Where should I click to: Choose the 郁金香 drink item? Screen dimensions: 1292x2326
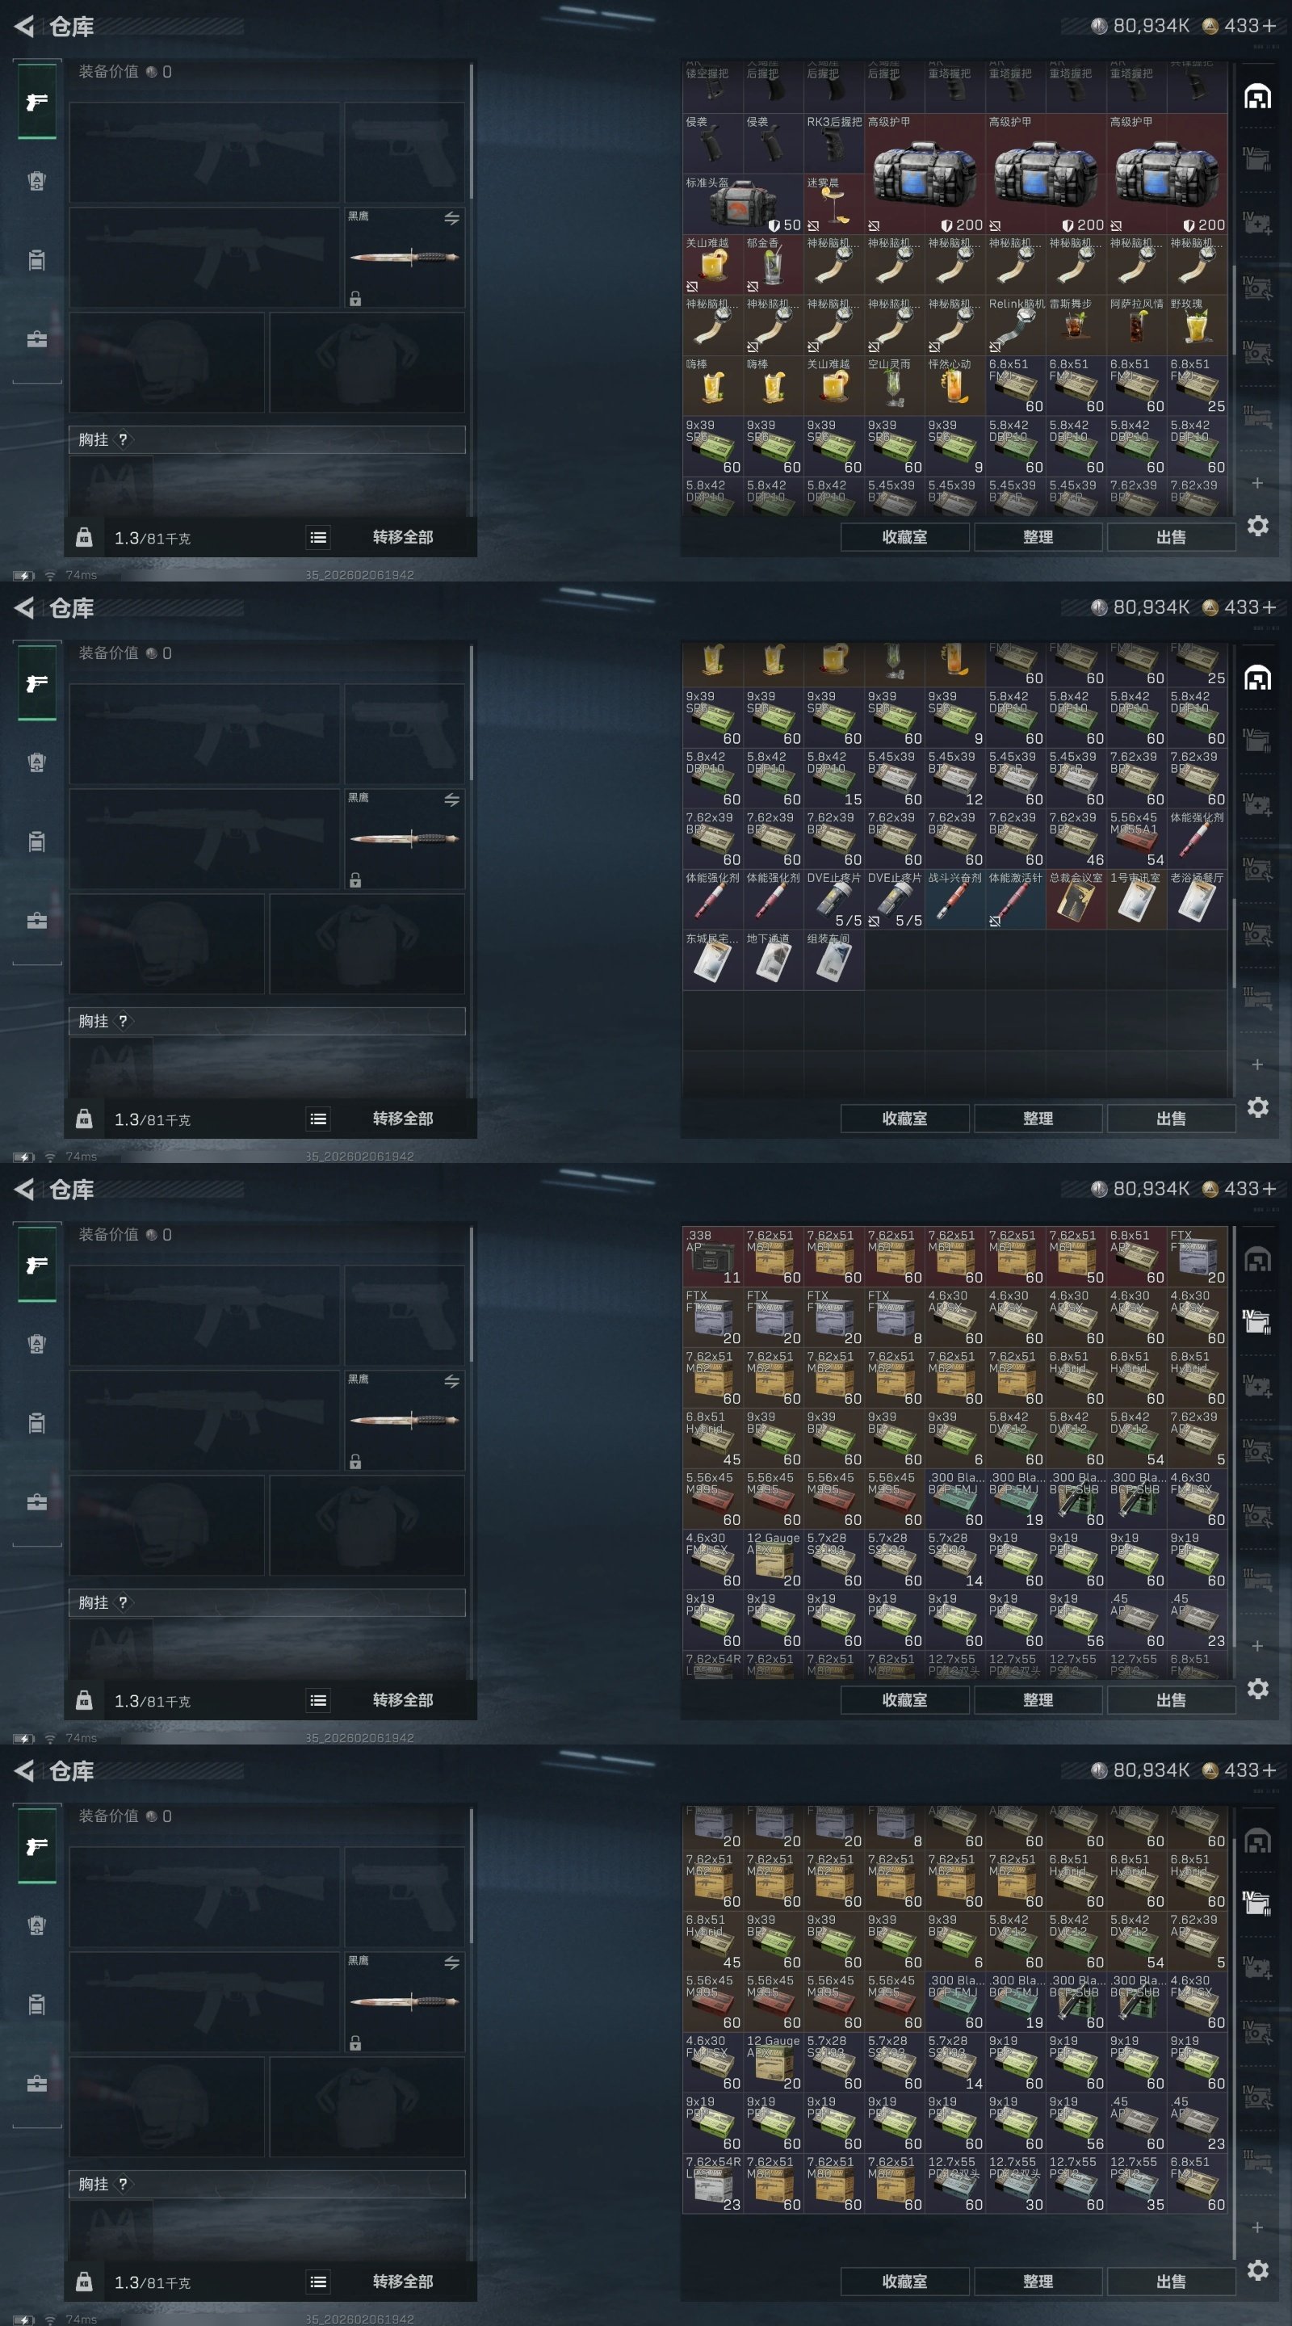click(x=773, y=265)
